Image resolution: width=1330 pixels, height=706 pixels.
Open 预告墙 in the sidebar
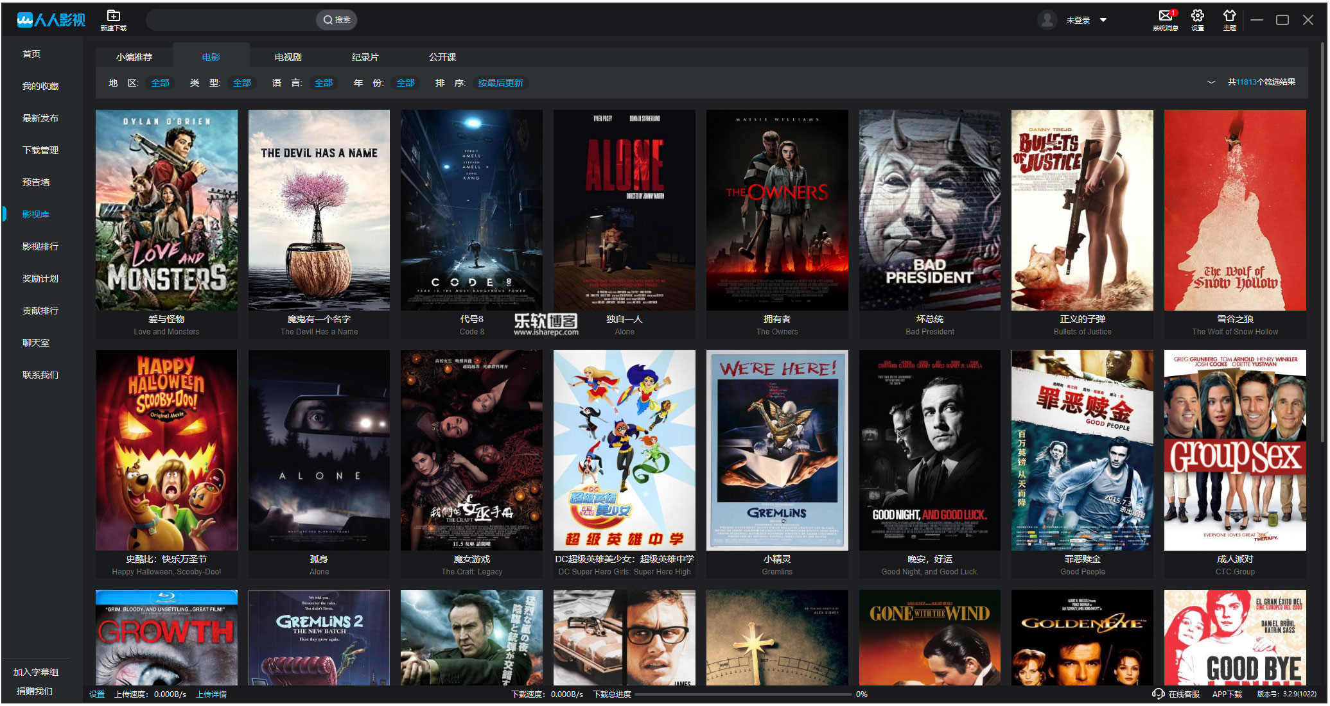tap(36, 182)
